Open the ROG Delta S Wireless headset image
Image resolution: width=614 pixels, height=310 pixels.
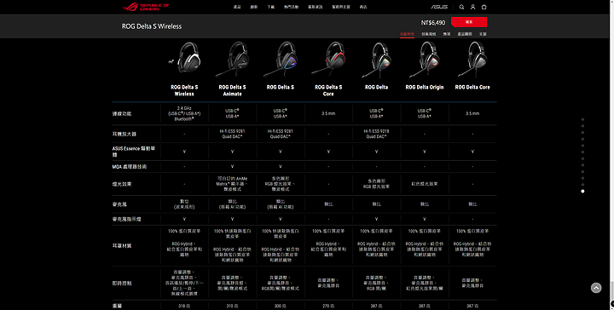(x=185, y=58)
